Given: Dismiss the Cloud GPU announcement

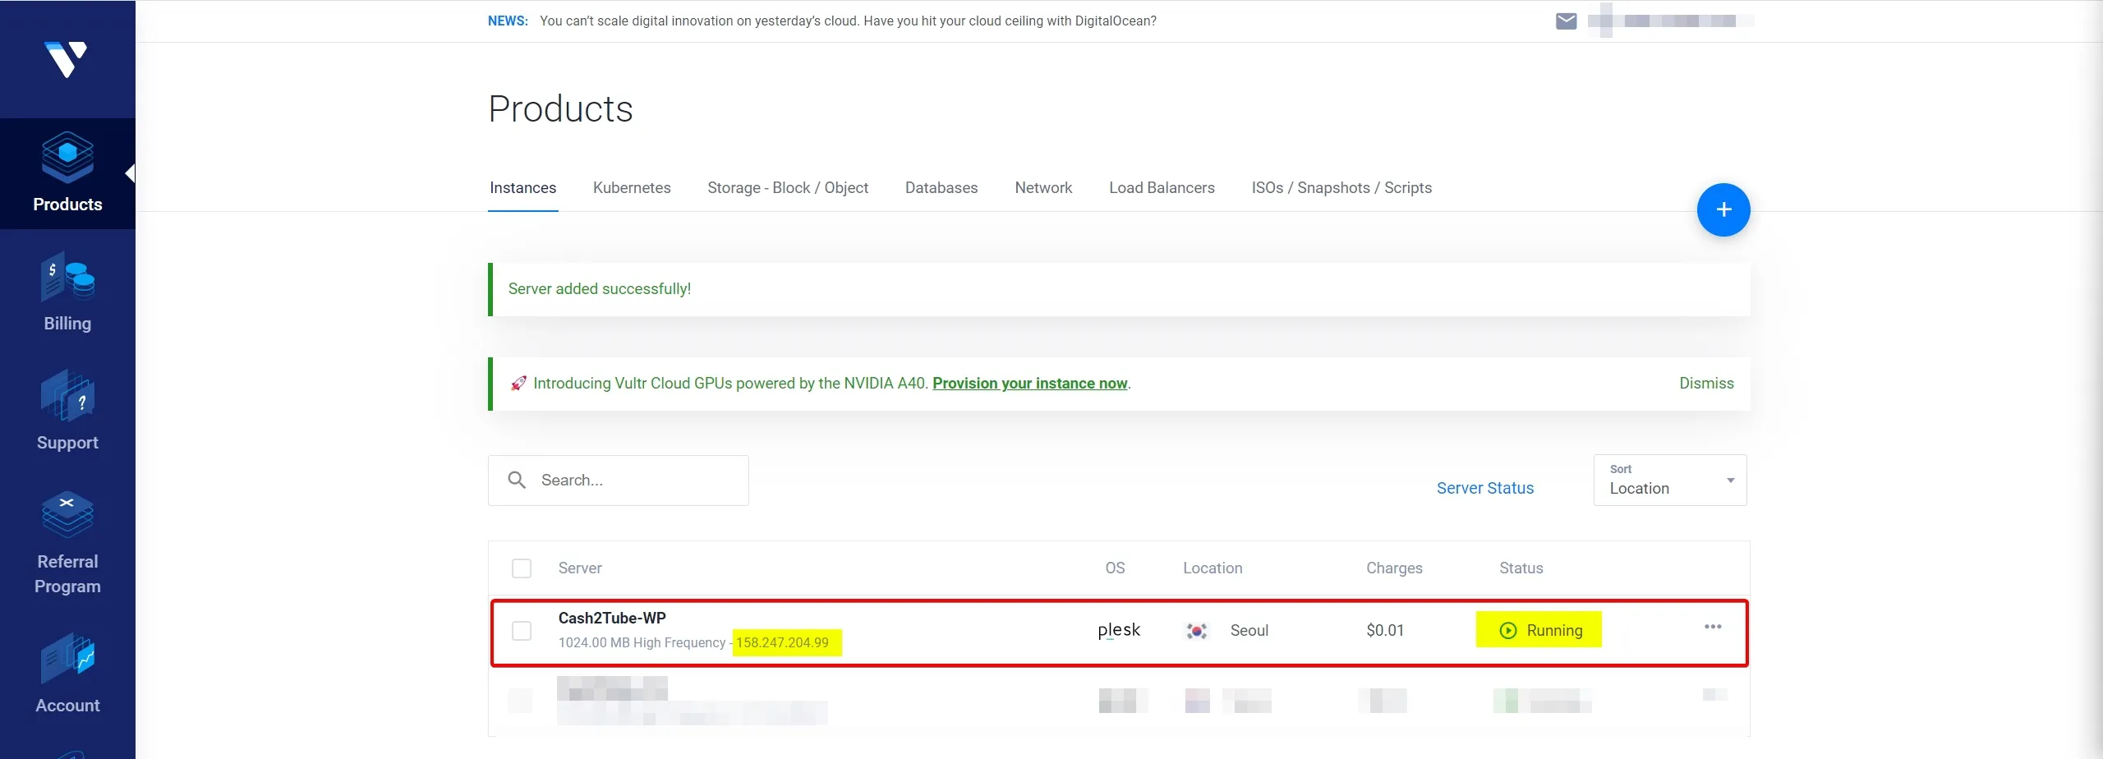Looking at the screenshot, I should click(1706, 384).
